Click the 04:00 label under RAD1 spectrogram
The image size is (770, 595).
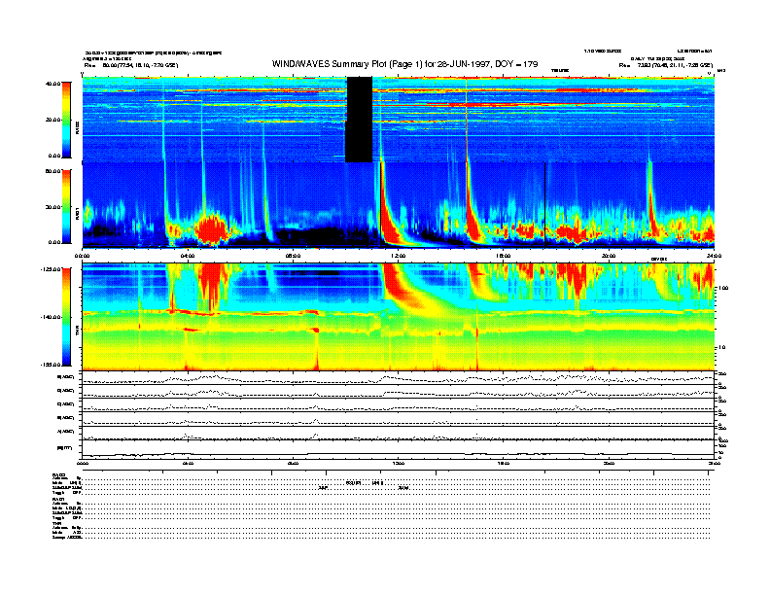tap(188, 256)
